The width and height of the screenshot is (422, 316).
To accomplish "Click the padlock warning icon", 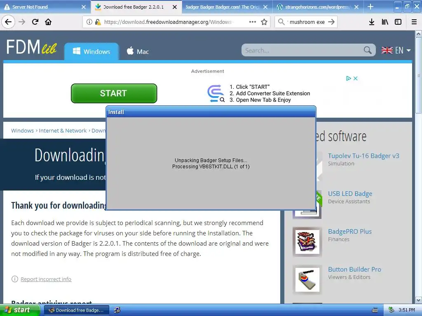I will [98, 22].
